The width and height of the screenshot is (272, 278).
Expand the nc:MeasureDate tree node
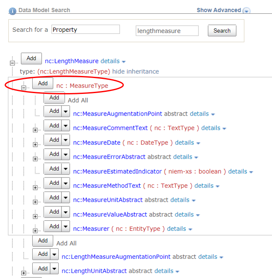[35, 145]
